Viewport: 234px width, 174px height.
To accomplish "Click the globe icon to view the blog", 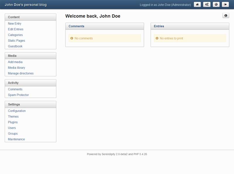I will click(216, 4).
